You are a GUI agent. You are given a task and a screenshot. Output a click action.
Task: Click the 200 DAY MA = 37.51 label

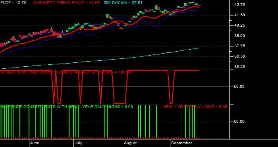123,3
